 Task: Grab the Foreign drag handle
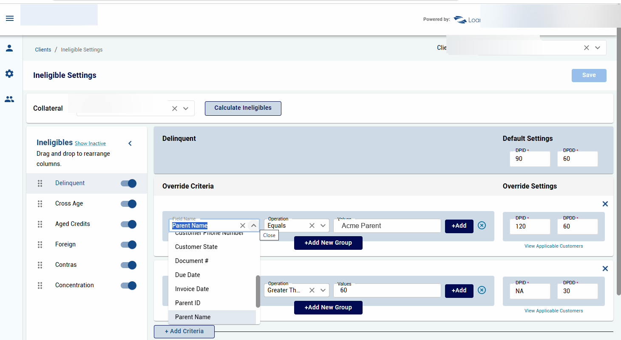(40, 245)
